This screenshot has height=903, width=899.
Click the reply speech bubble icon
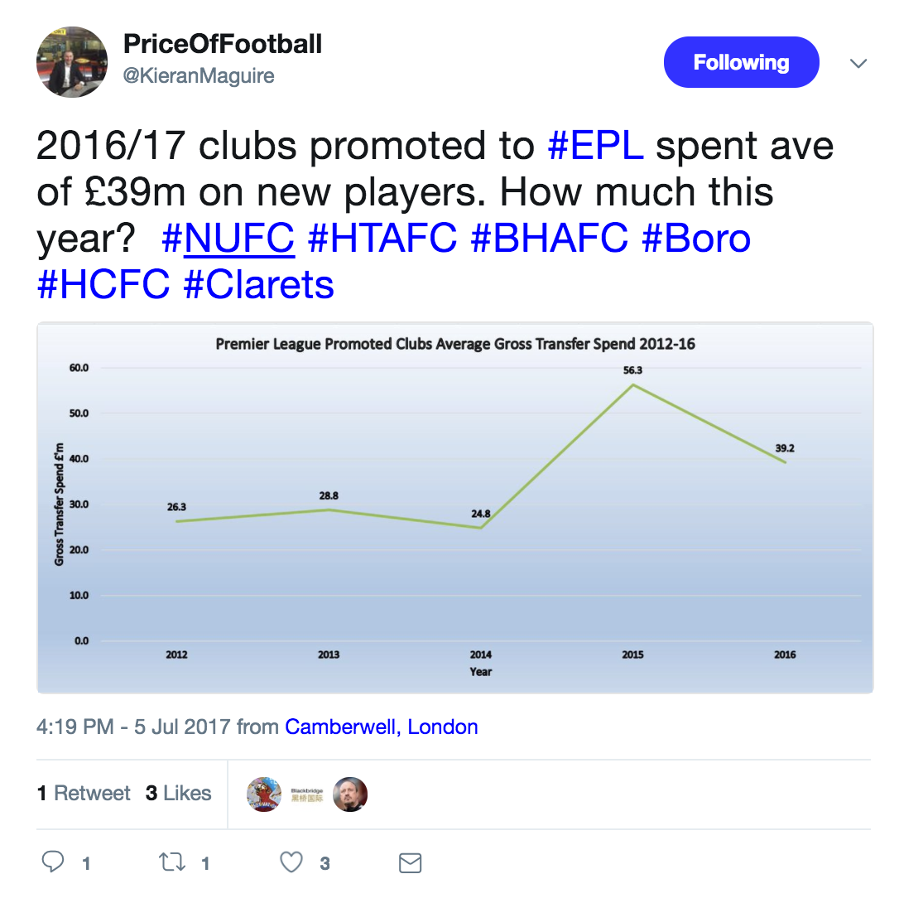(x=53, y=862)
